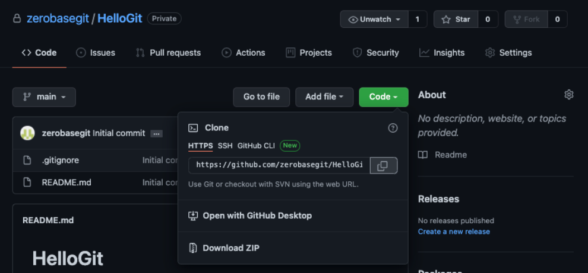Screen dimensions: 588x273
Task: Open the main branch selector dropdown
Action: (x=45, y=97)
